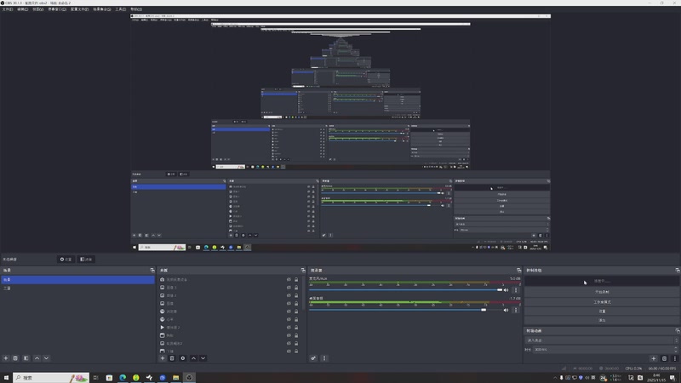The width and height of the screenshot is (681, 383).
Task: Enable 工作室模式 Studio Mode button
Action: pos(602,302)
